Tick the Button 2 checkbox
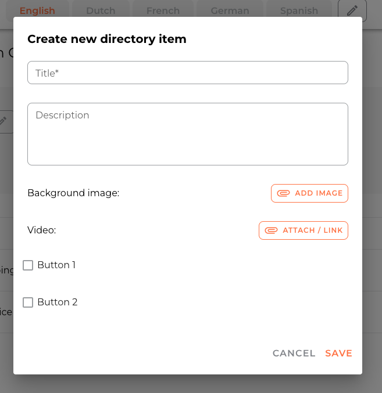382x393 pixels. (x=28, y=302)
